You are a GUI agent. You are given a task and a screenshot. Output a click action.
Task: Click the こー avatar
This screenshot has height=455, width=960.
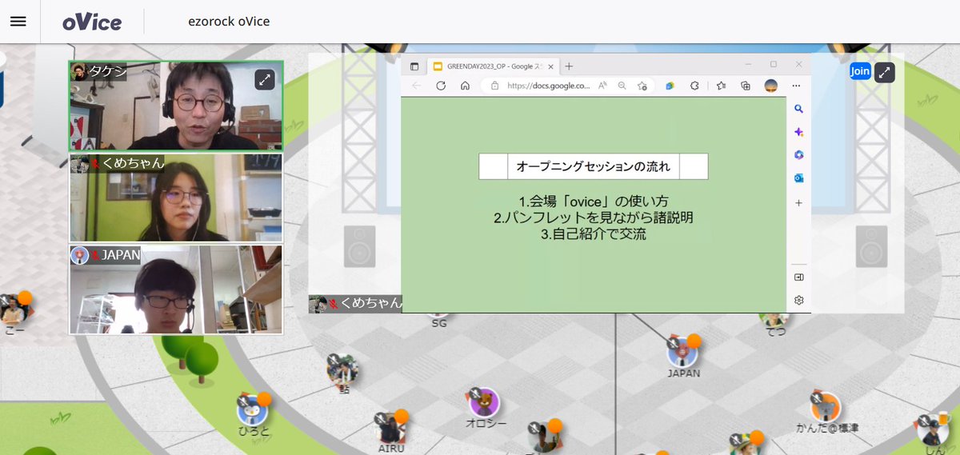click(15, 309)
